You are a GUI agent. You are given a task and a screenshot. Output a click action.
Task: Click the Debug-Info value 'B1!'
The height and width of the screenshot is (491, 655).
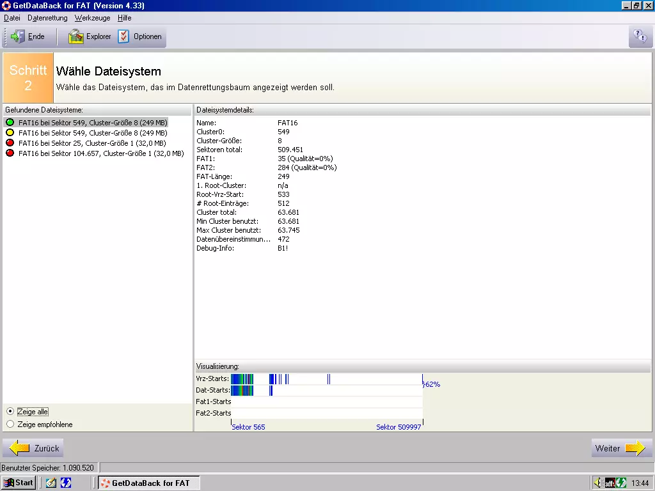(283, 248)
